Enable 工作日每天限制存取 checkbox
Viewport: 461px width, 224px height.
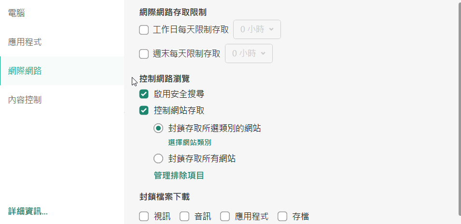144,30
